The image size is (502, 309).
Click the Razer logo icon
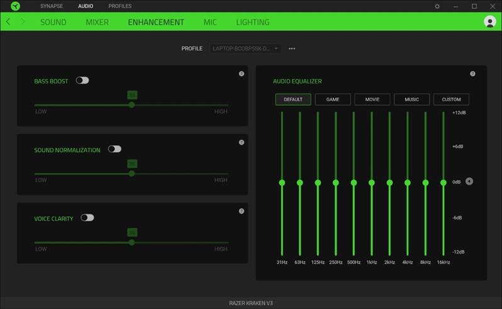coord(15,6)
